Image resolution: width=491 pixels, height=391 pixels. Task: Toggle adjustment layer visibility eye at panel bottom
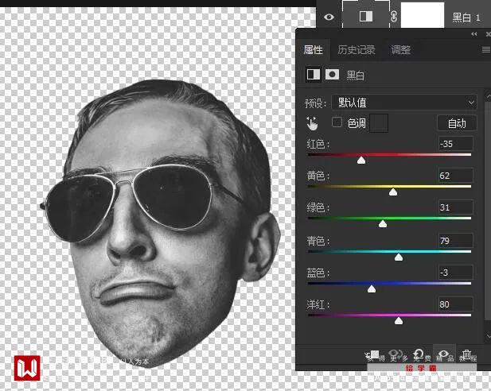[x=444, y=354]
